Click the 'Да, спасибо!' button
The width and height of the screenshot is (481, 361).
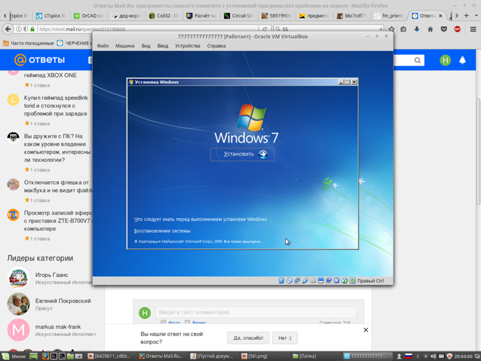click(248, 338)
